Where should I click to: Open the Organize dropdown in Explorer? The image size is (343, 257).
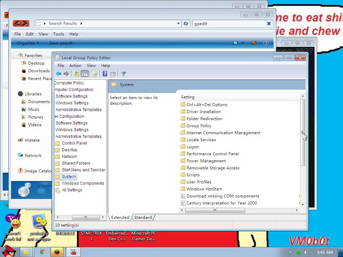click(x=28, y=43)
